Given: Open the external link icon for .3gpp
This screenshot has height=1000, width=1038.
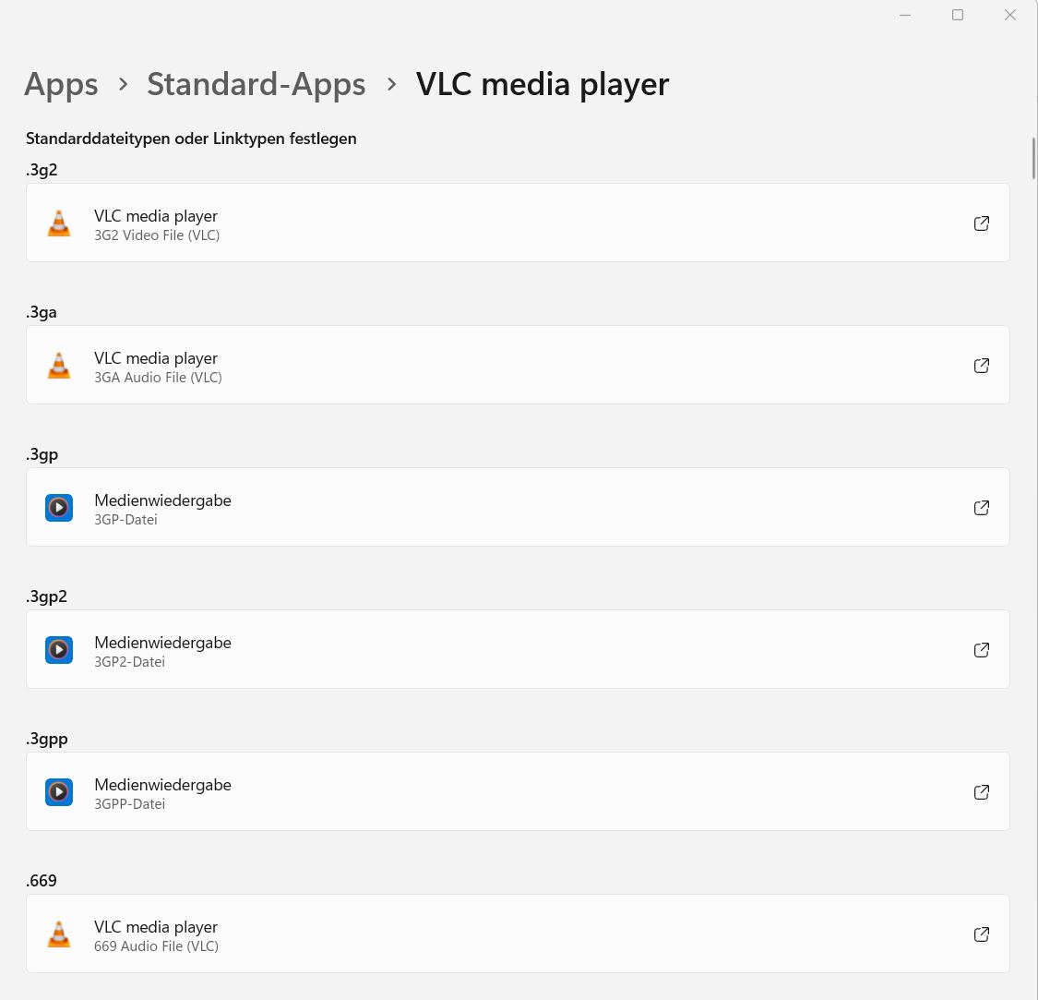Looking at the screenshot, I should tap(982, 792).
